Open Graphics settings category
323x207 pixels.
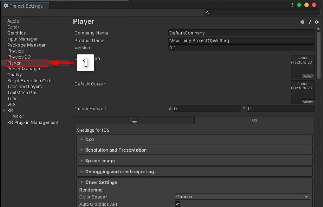[x=17, y=33]
